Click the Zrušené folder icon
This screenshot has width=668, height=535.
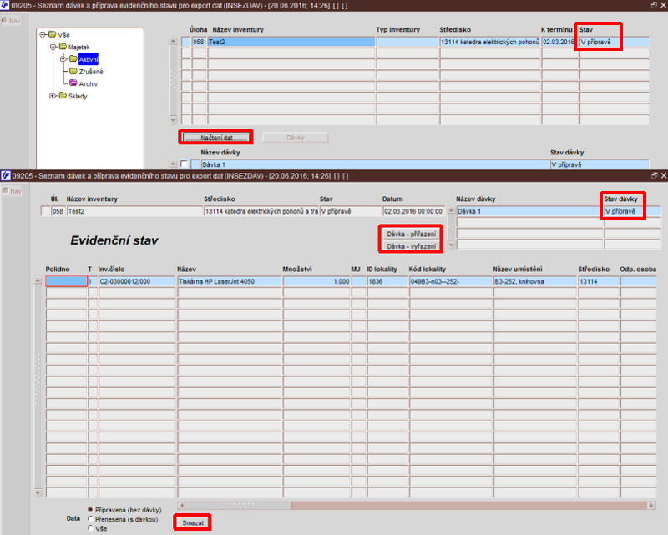tap(73, 71)
